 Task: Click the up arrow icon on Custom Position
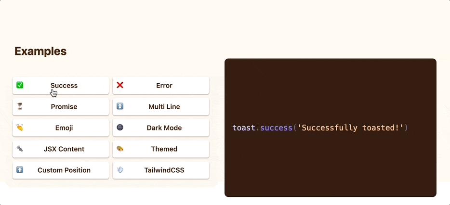tap(20, 170)
